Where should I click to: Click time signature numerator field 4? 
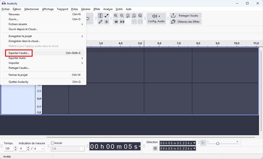click(x=23, y=149)
